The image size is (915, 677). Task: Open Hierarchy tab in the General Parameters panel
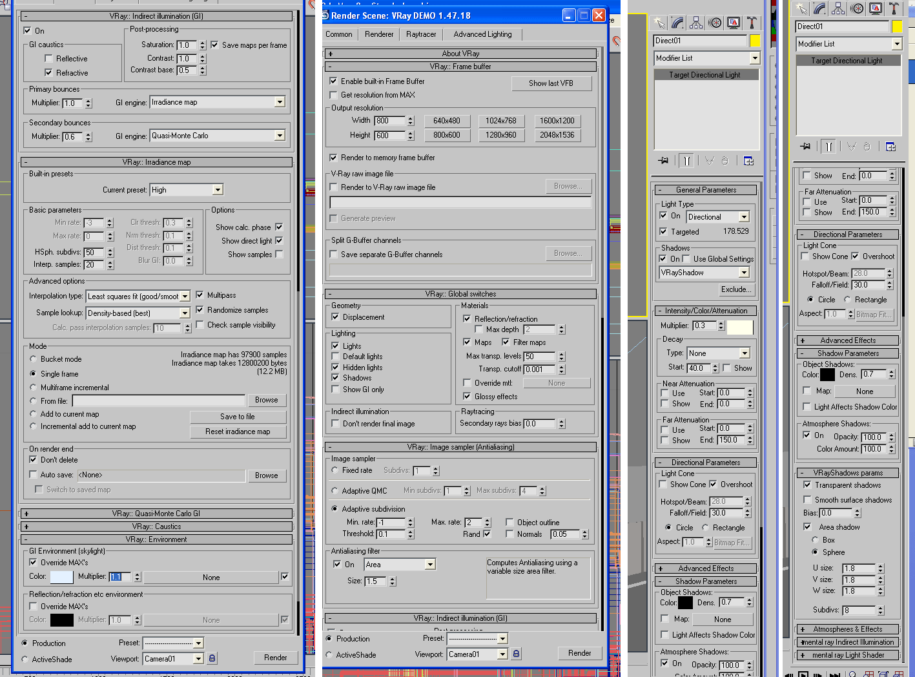click(x=697, y=23)
